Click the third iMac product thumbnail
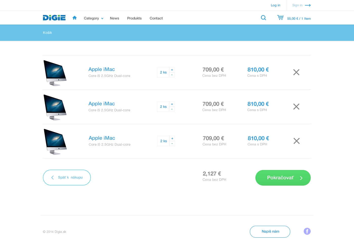Image resolution: width=354 pixels, height=248 pixels. click(55, 142)
